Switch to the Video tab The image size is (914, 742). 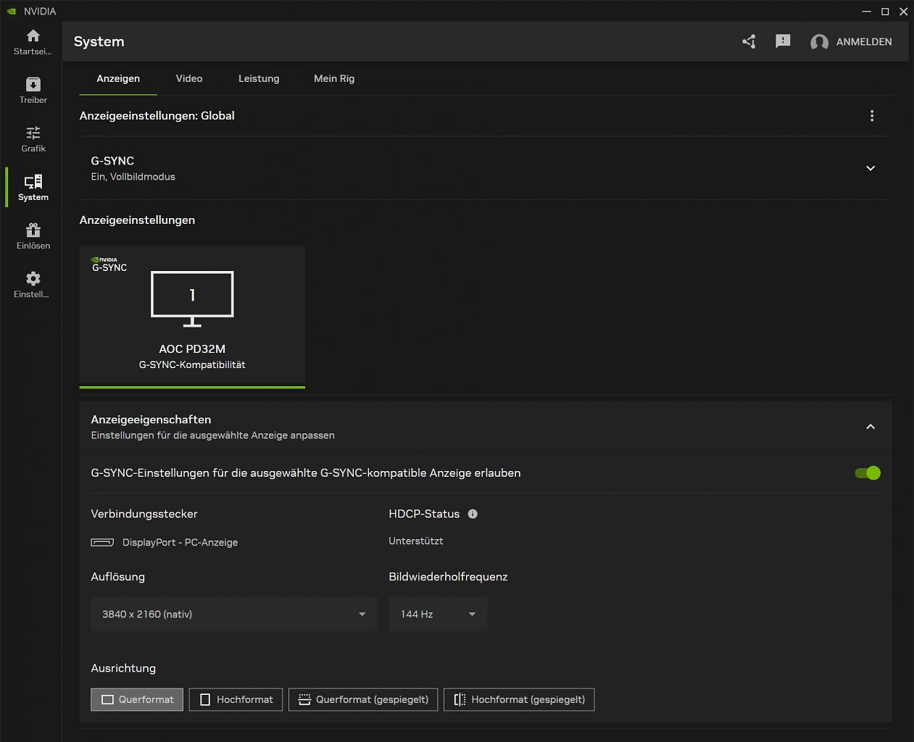point(189,78)
